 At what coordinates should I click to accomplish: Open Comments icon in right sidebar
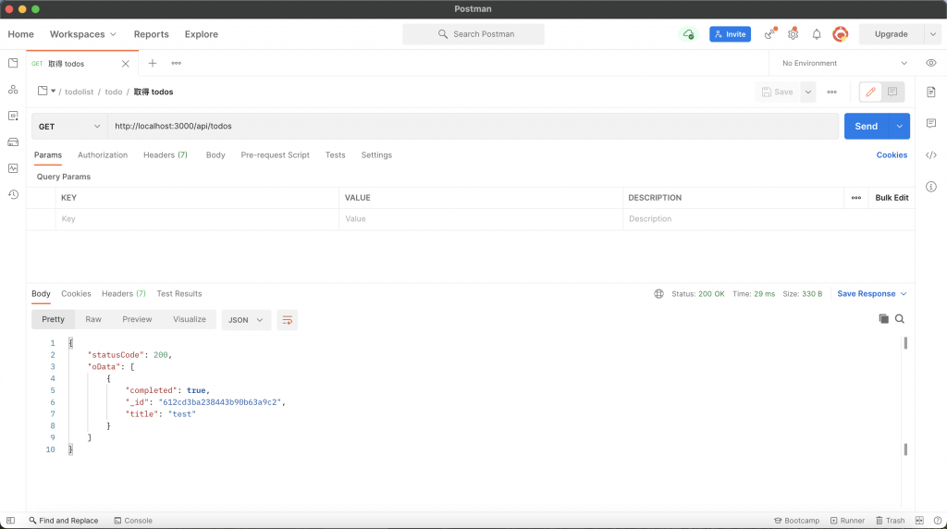click(930, 123)
